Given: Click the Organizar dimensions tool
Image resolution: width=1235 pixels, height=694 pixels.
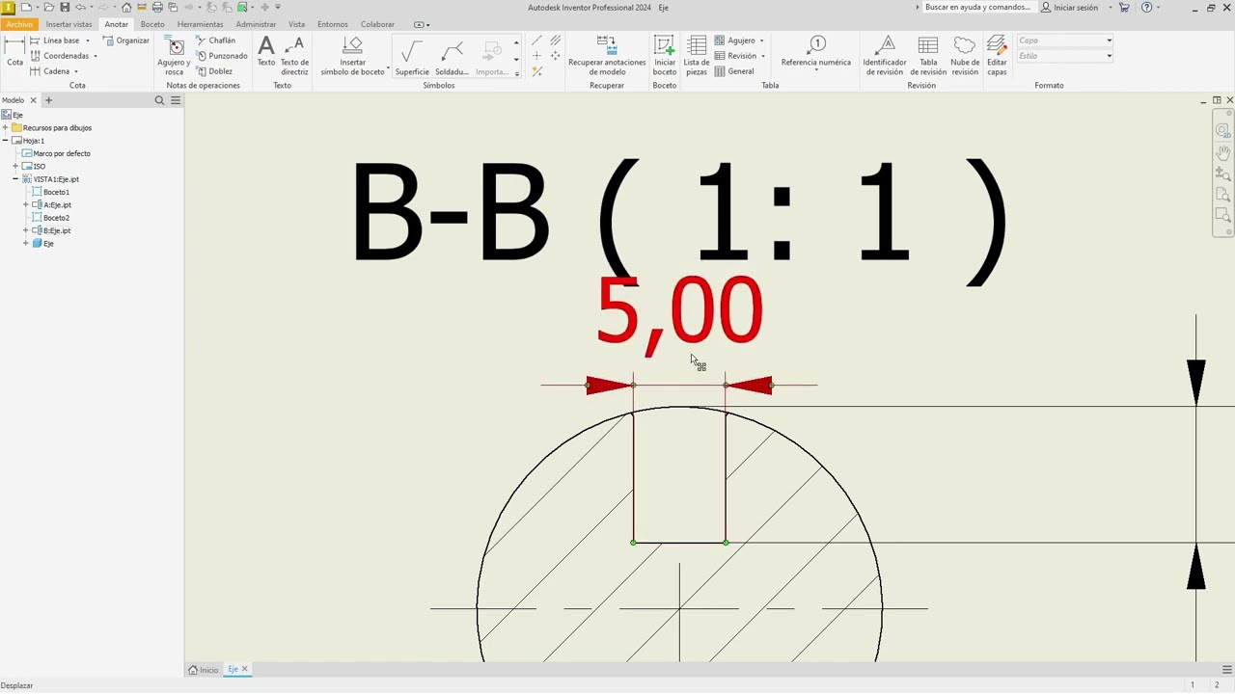Looking at the screenshot, I should click(x=126, y=40).
